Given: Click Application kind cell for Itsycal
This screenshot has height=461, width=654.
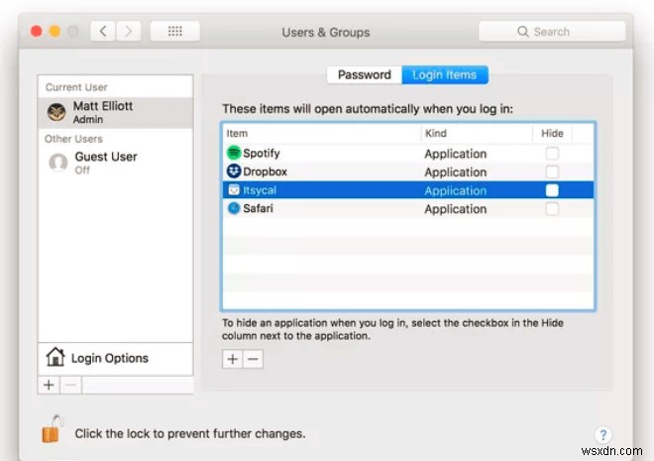Looking at the screenshot, I should [x=455, y=190].
